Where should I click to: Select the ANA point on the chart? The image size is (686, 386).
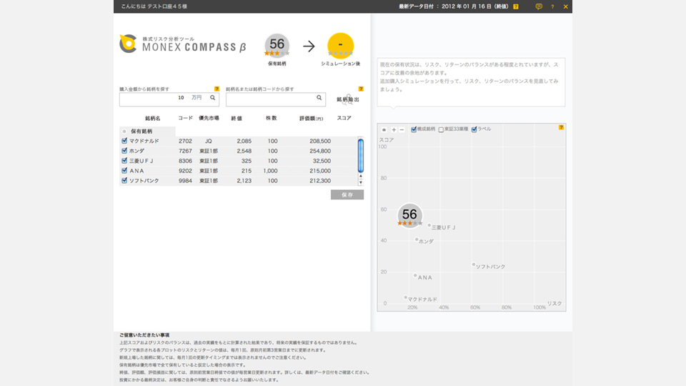pos(415,275)
